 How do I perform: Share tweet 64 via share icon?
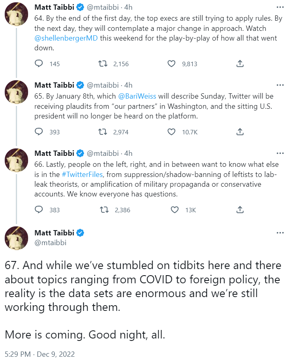[x=240, y=64]
